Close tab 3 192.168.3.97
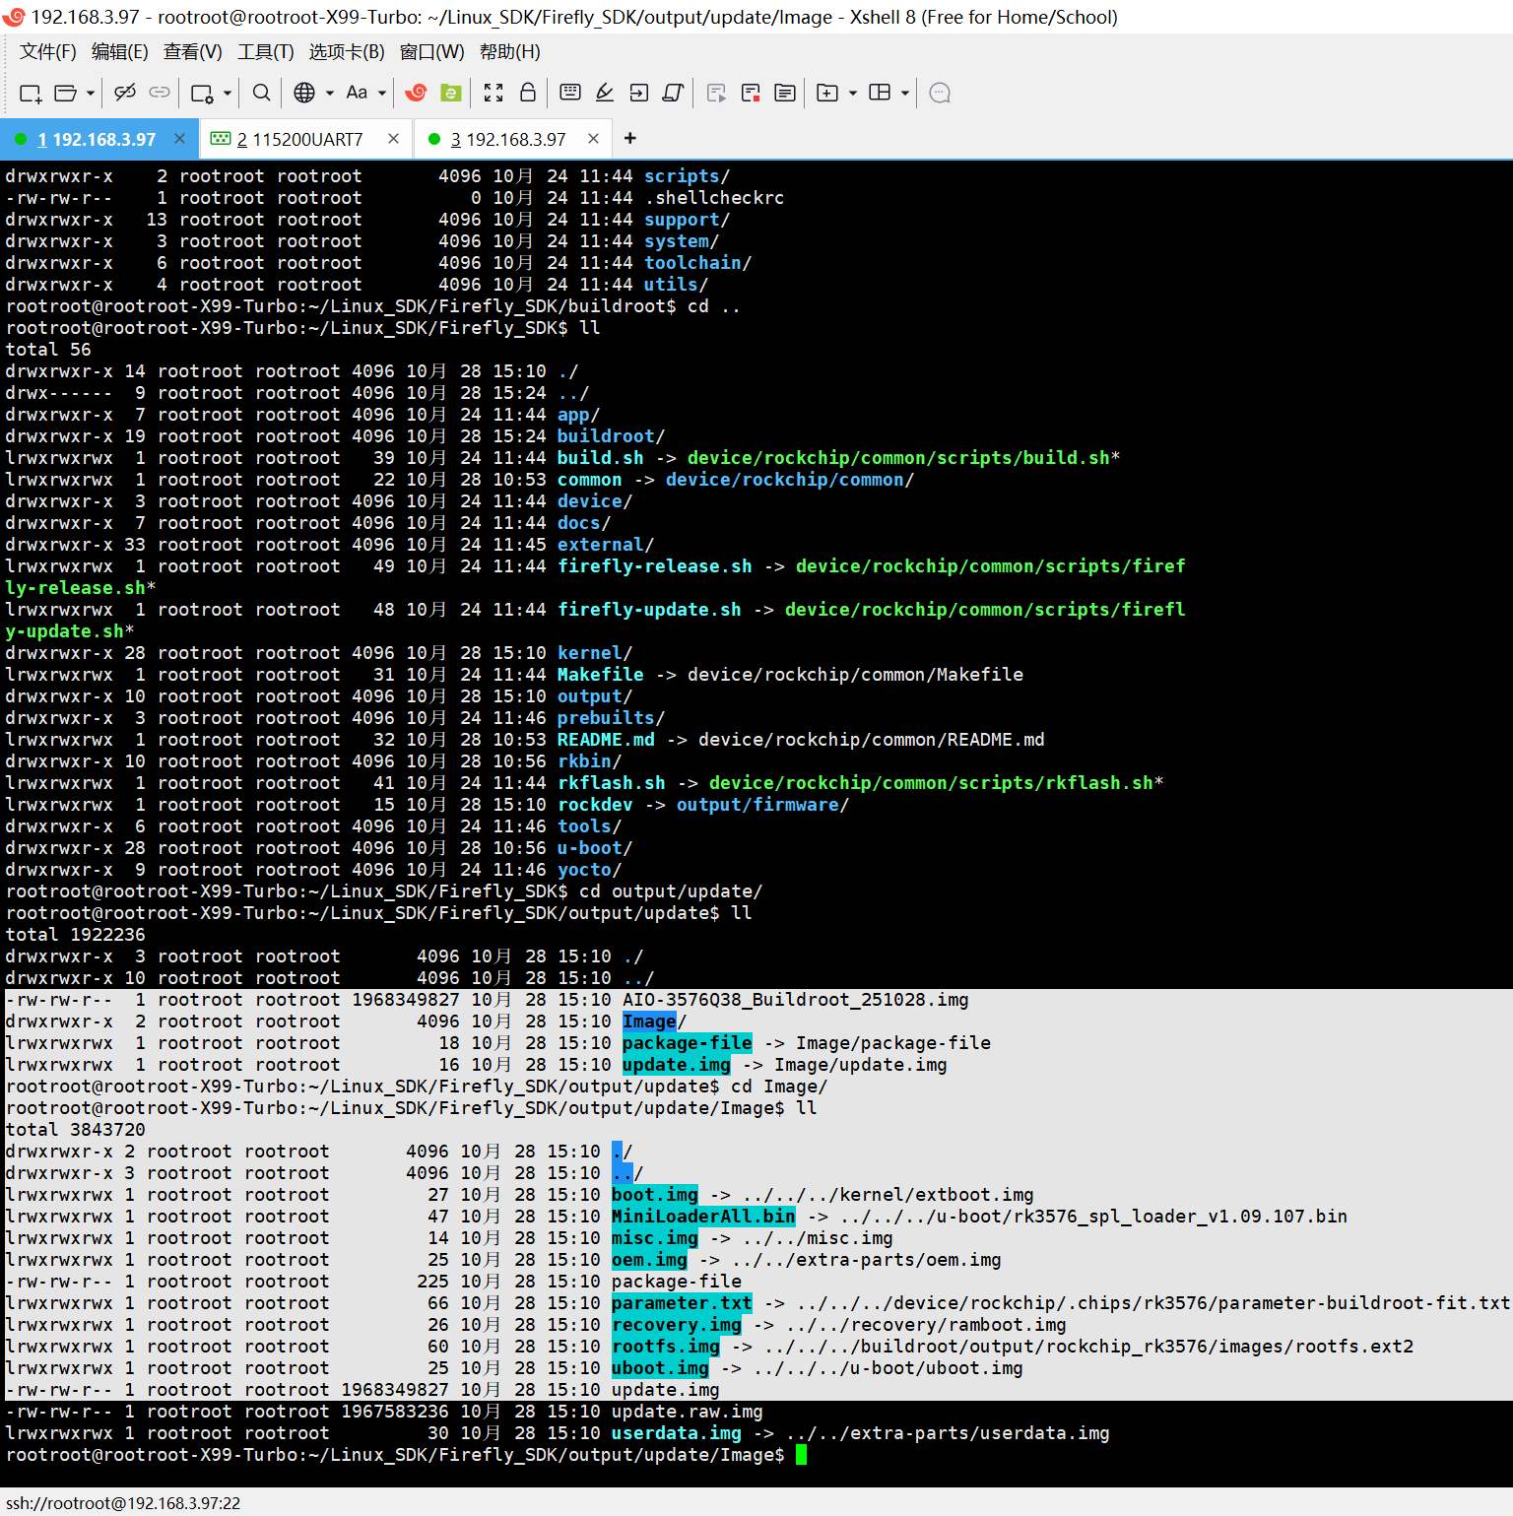Screen dimensions: 1513x1516 (x=593, y=139)
